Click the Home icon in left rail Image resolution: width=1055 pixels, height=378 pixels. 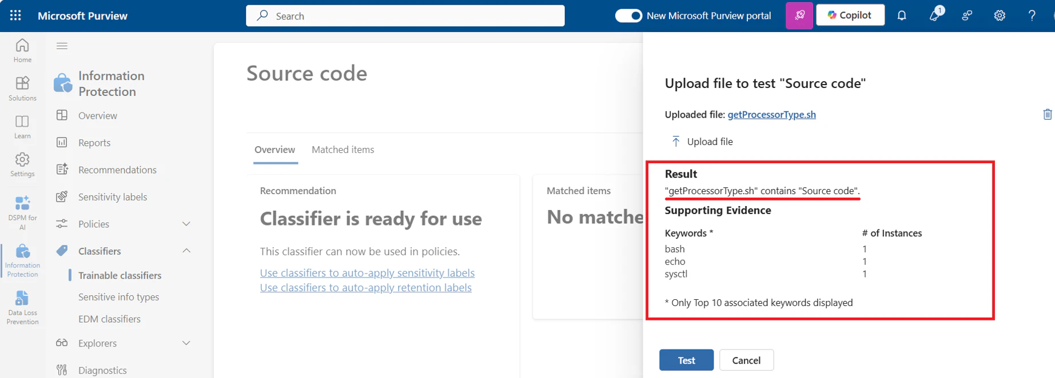22,50
